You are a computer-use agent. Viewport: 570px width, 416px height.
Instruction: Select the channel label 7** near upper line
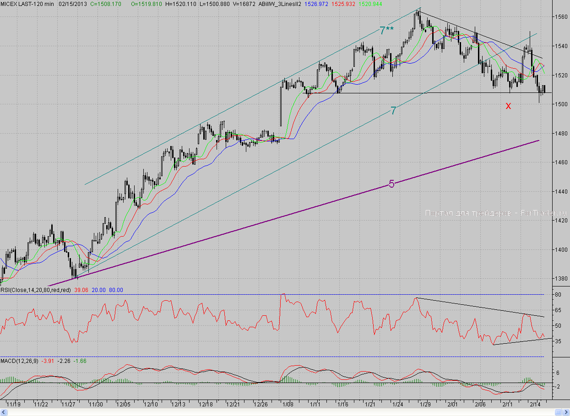387,31
